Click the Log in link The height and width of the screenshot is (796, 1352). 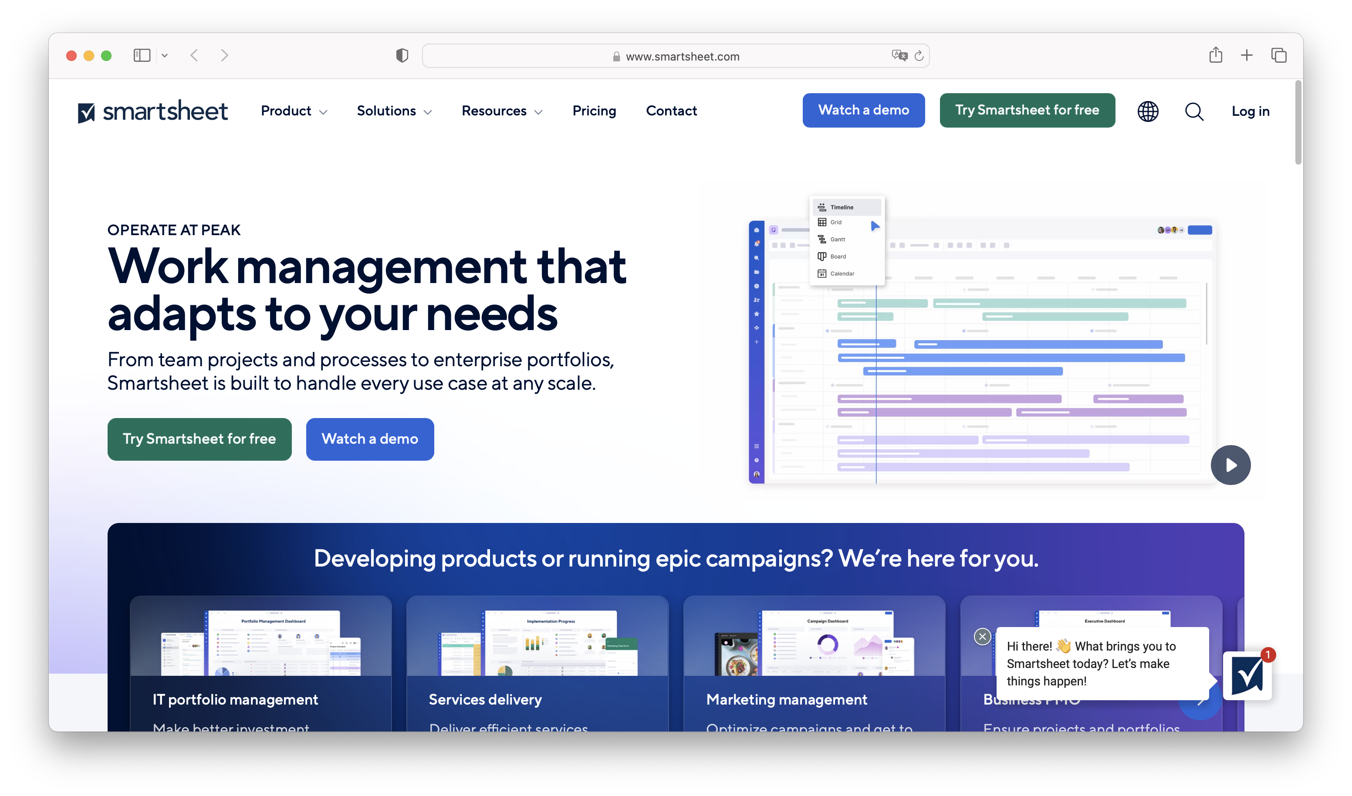coord(1250,111)
